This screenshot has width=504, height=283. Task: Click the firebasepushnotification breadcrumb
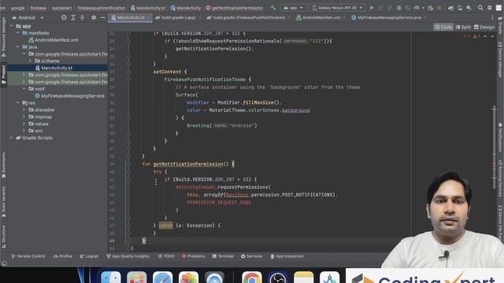pos(102,8)
